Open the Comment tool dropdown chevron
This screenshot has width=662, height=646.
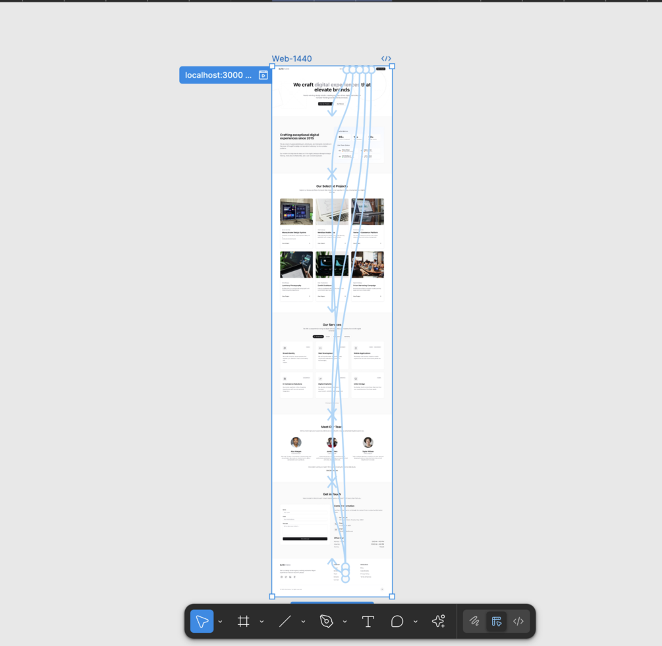(416, 622)
